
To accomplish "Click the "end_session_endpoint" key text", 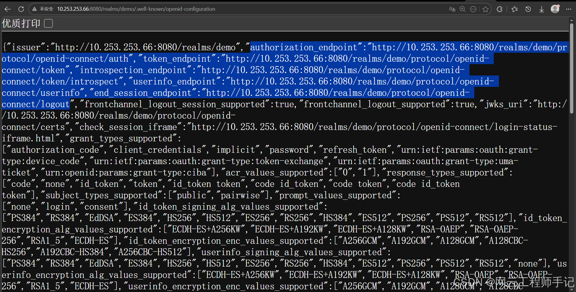I will tap(143, 93).
